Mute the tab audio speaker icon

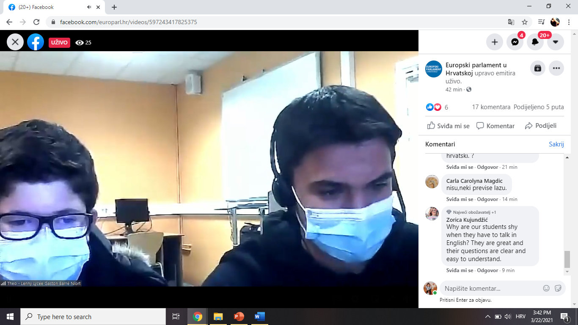coord(89,7)
